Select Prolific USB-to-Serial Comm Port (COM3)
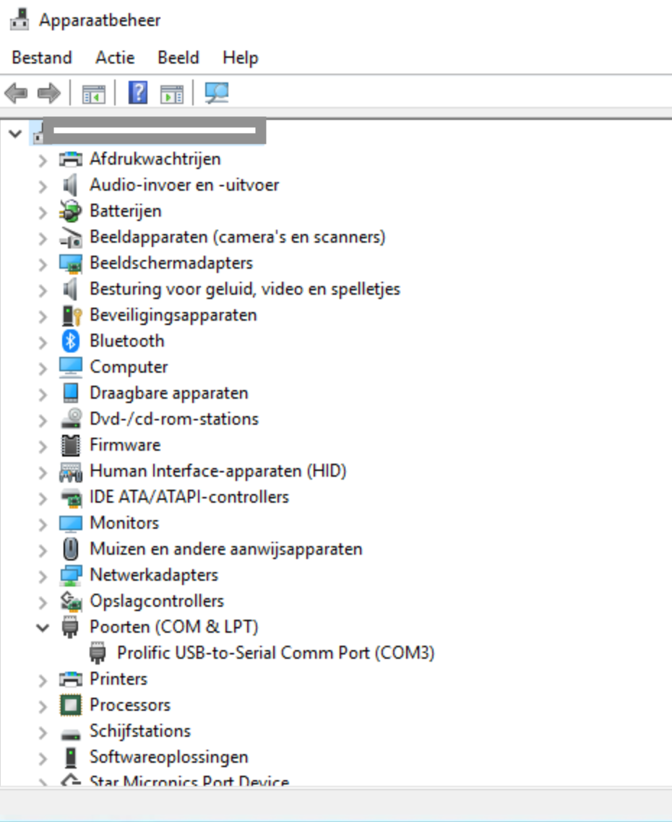The image size is (672, 822). pyautogui.click(x=276, y=653)
